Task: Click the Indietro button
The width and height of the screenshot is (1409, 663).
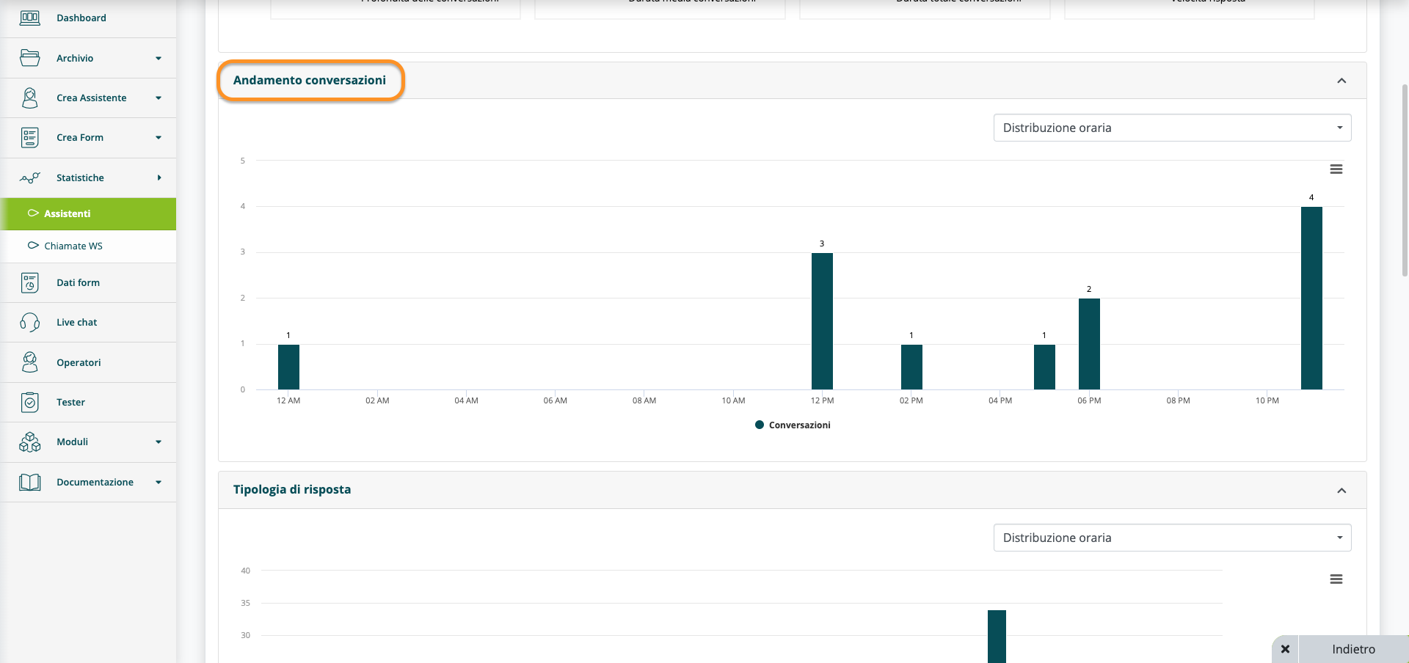Action: click(x=1353, y=649)
